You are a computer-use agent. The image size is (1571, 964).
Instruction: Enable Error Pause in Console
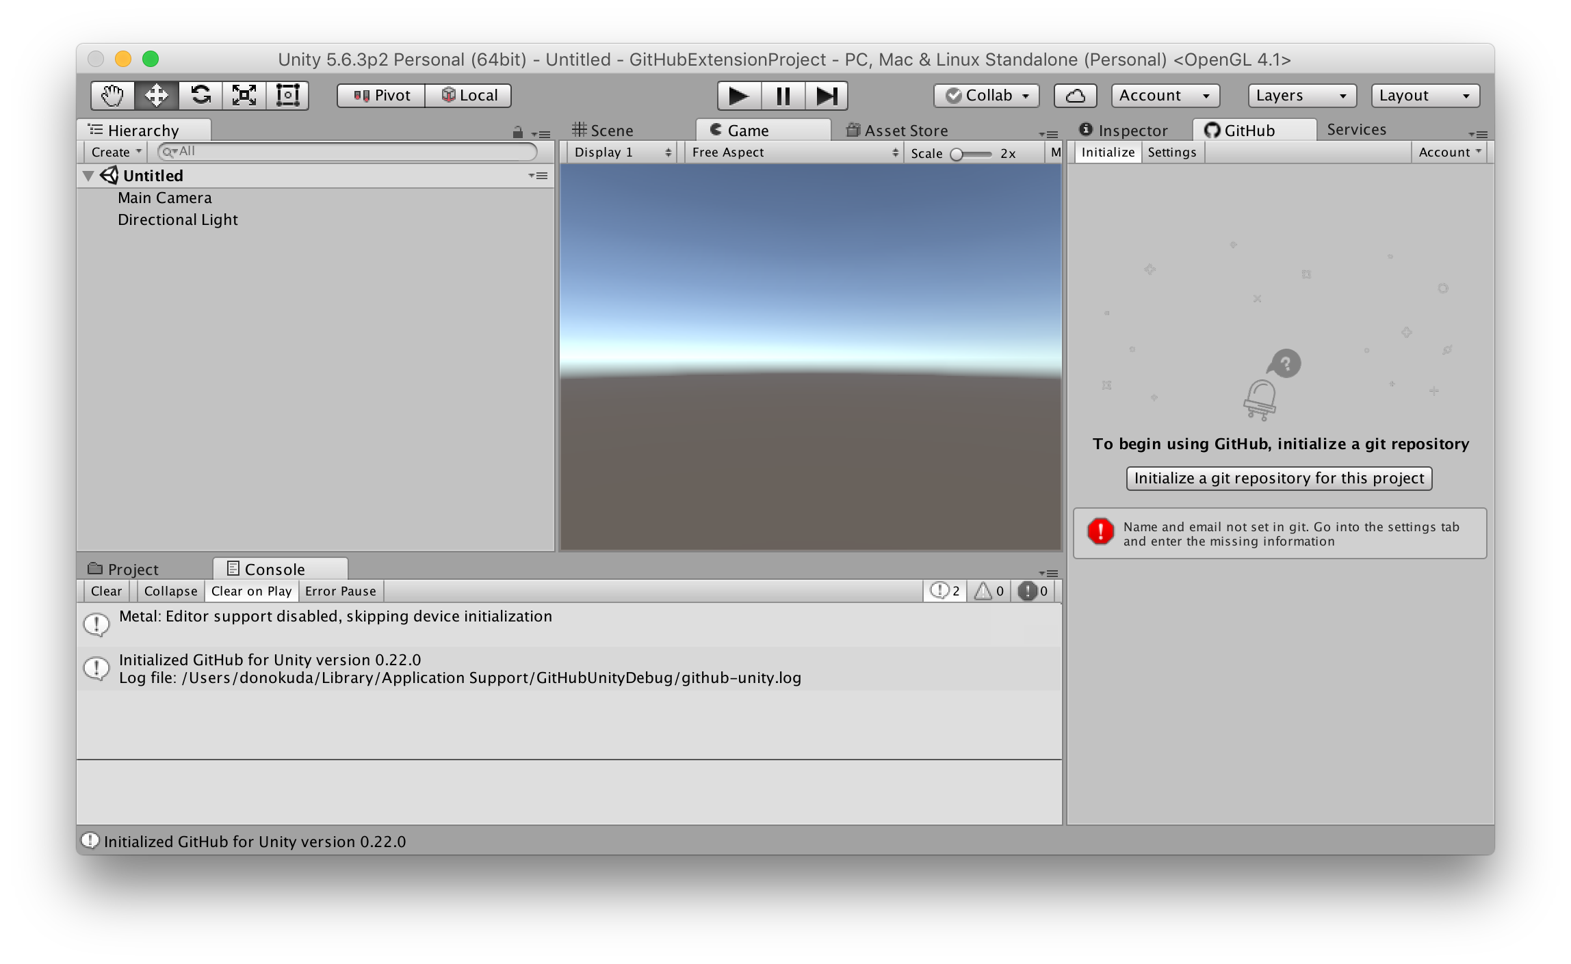[340, 591]
